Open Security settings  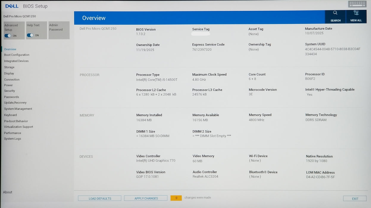[x=10, y=91]
